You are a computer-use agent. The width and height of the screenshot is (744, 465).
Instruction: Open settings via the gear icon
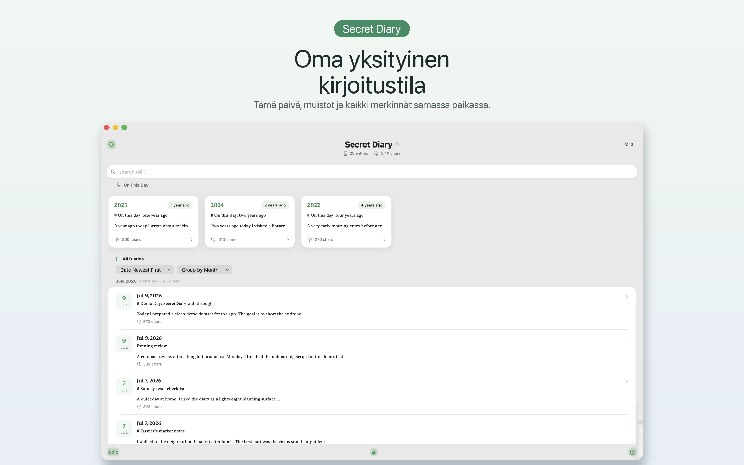coord(111,144)
